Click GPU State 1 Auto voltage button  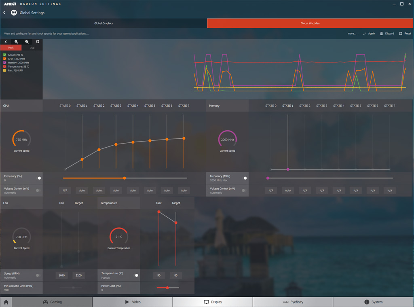82,191
